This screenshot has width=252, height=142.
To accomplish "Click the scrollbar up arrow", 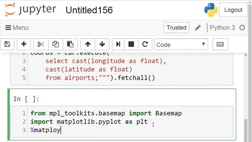I will pos(246,55).
